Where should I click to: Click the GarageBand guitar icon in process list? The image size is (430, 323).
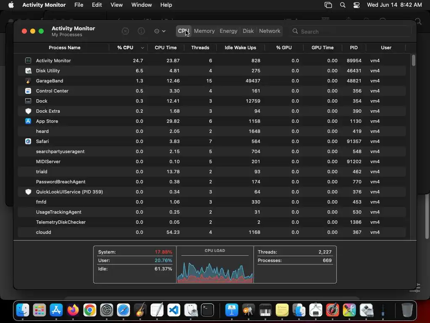(28, 81)
